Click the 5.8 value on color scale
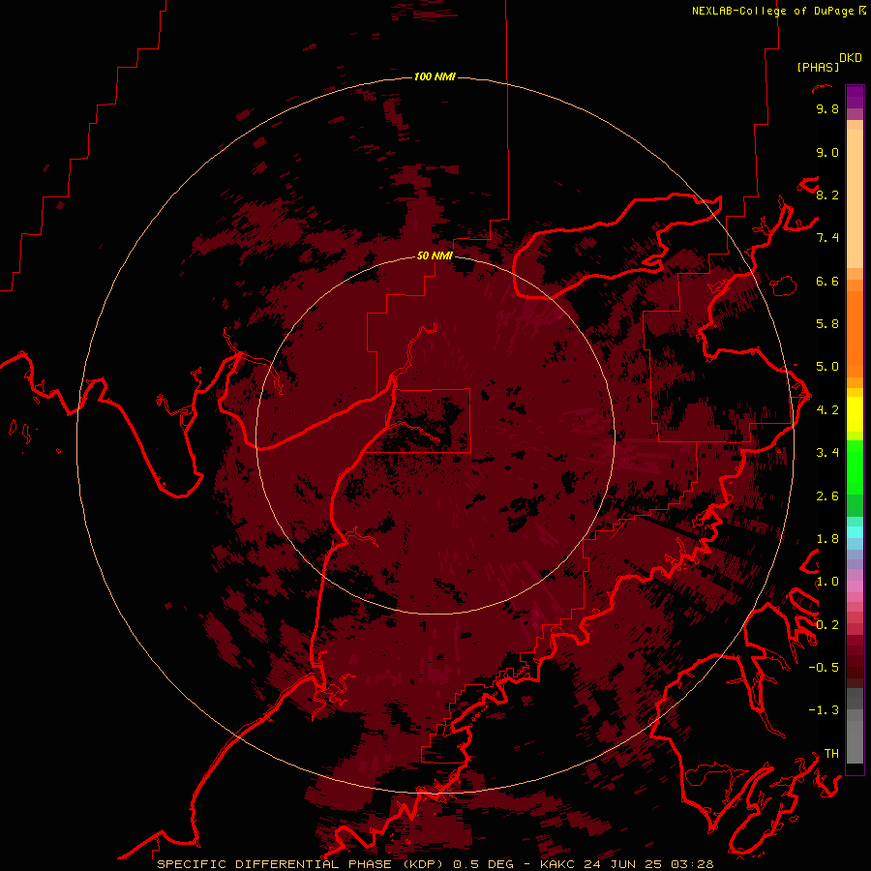This screenshot has width=871, height=871. pos(827,324)
